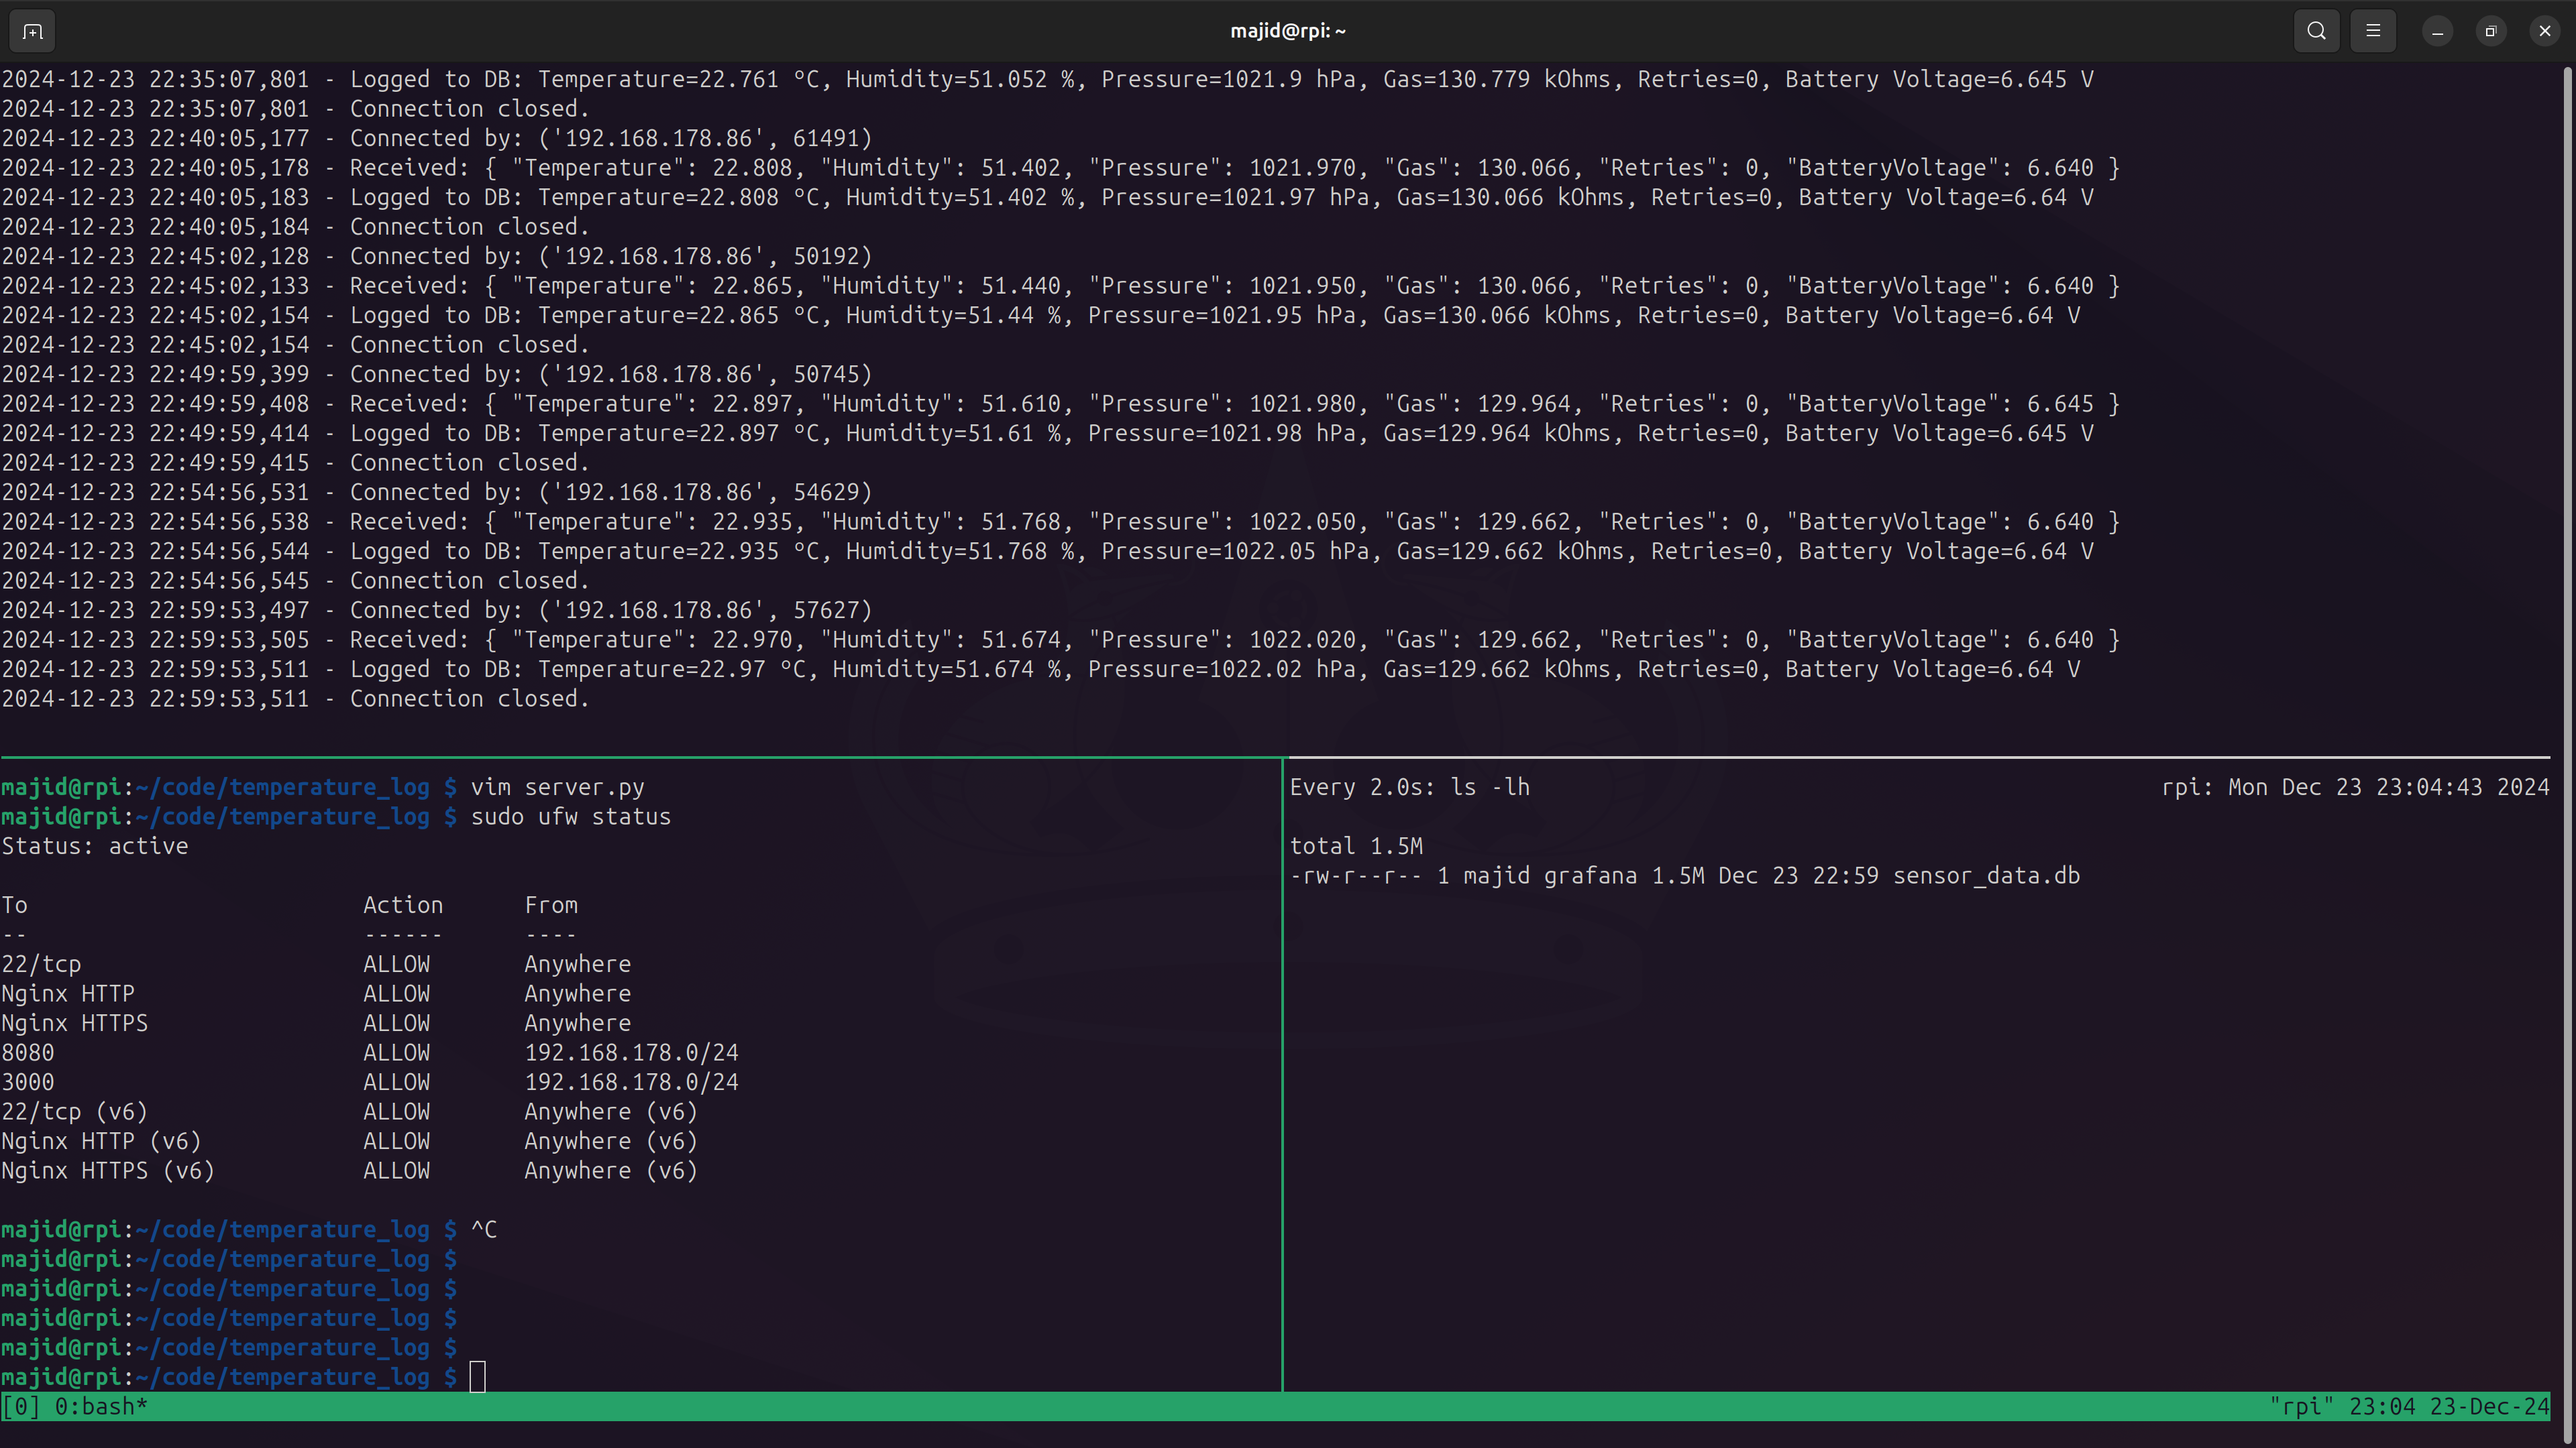Click the last 'Connection closed.' log line
Image resolution: width=2576 pixels, height=1448 pixels.
[469, 699]
